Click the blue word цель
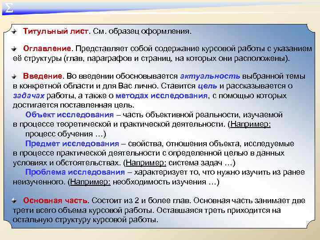 [x=208, y=86]
